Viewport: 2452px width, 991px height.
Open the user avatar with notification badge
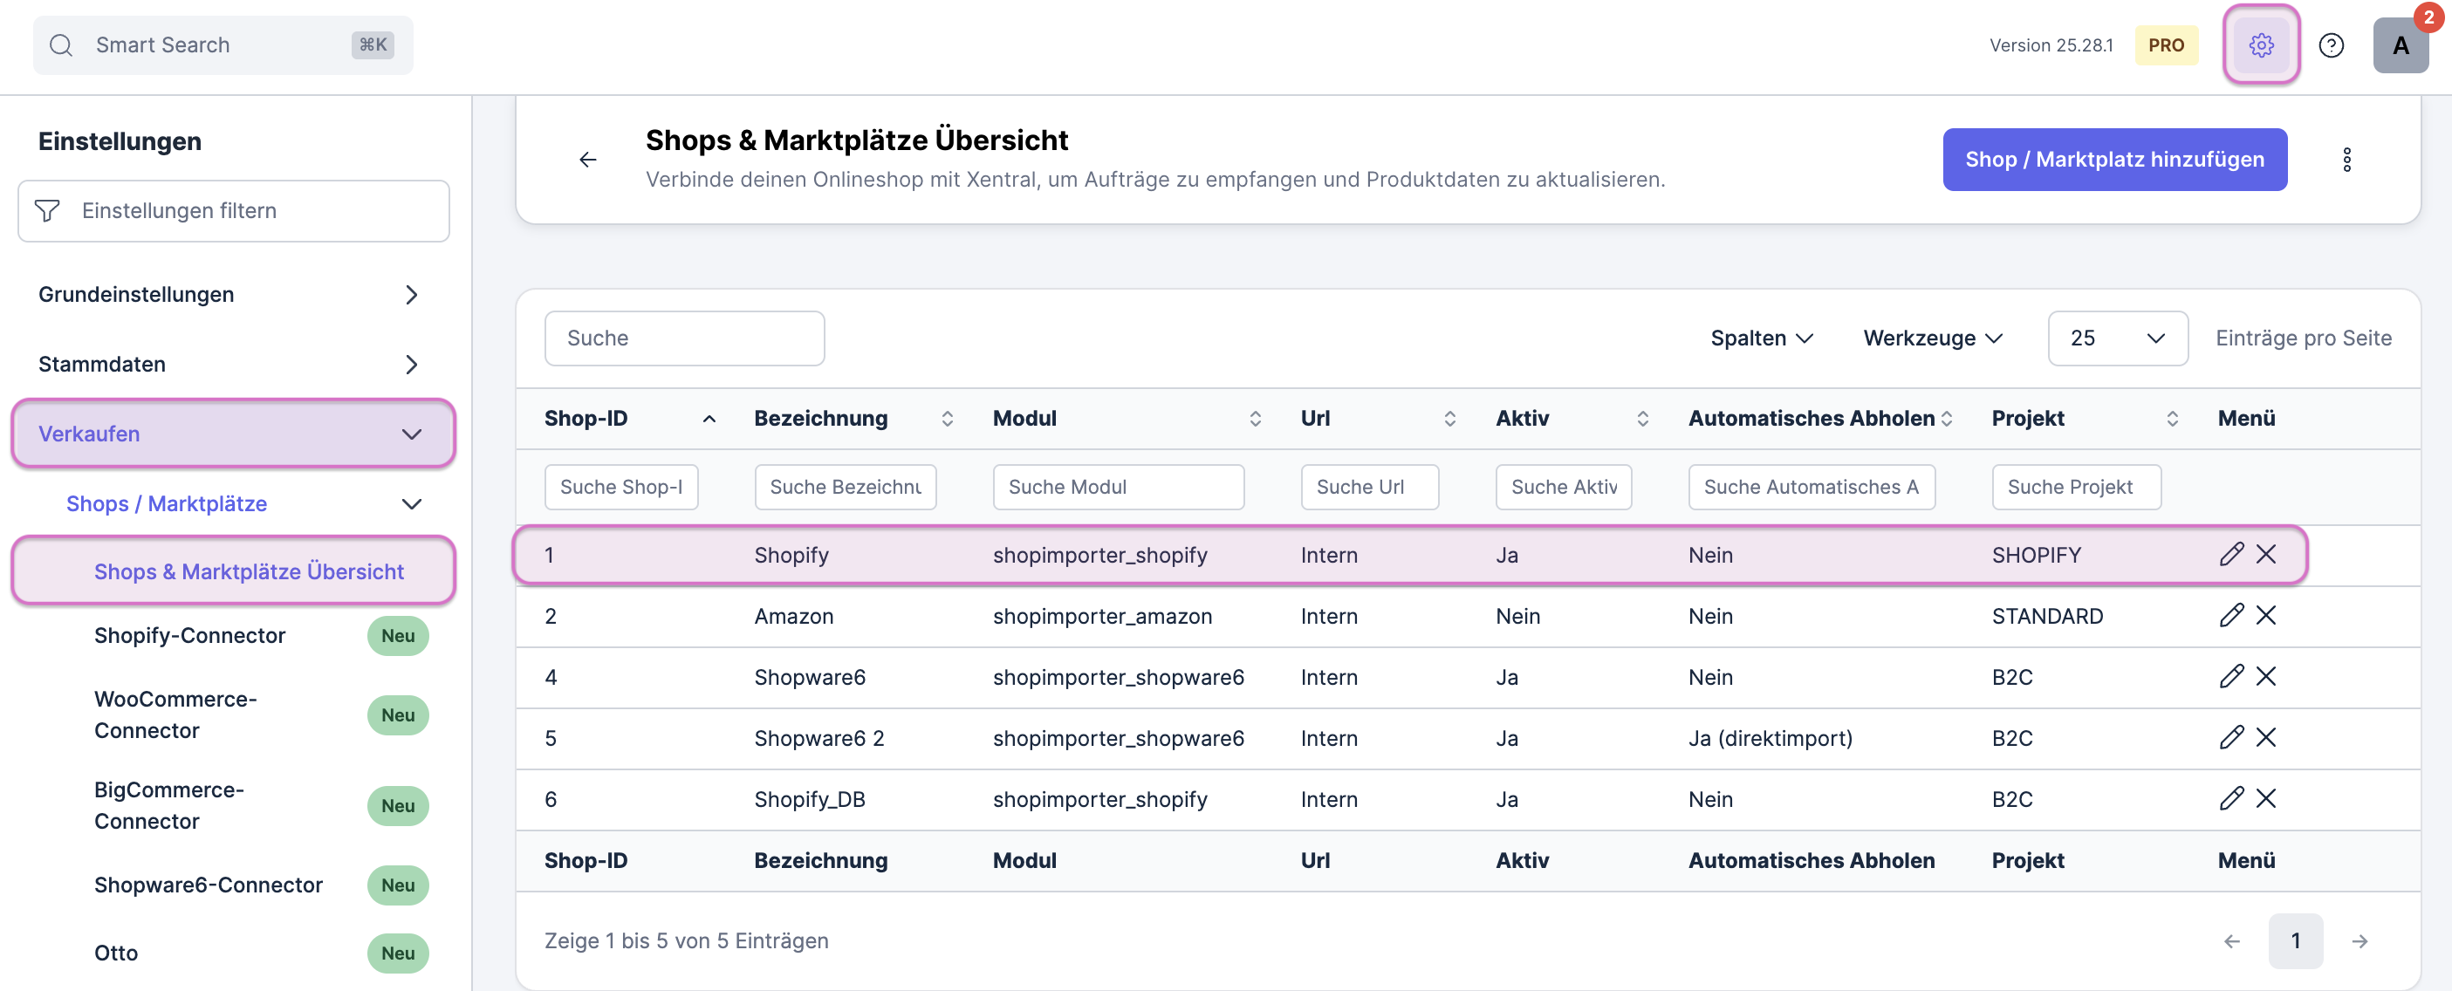click(2400, 44)
